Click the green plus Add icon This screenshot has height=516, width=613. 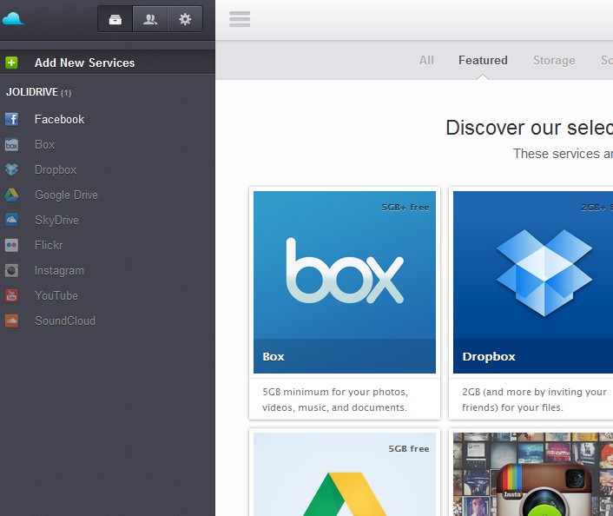[11, 63]
